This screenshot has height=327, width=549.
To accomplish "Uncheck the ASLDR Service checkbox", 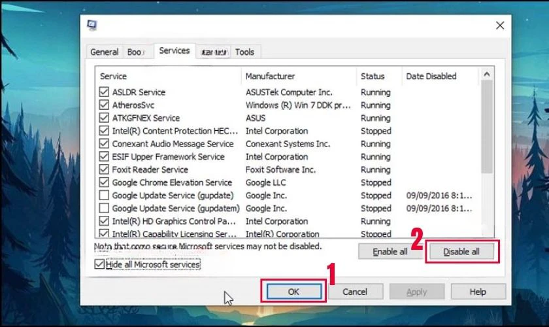I will [x=104, y=92].
